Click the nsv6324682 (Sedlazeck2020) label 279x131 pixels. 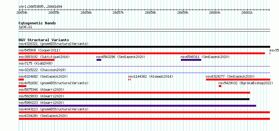pyautogui.click(x=43, y=76)
